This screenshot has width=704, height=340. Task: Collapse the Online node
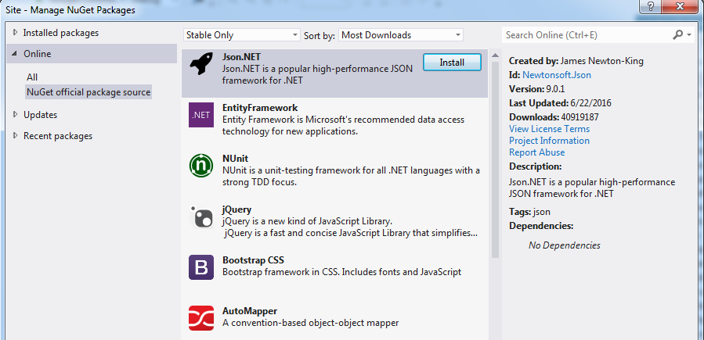tap(15, 54)
